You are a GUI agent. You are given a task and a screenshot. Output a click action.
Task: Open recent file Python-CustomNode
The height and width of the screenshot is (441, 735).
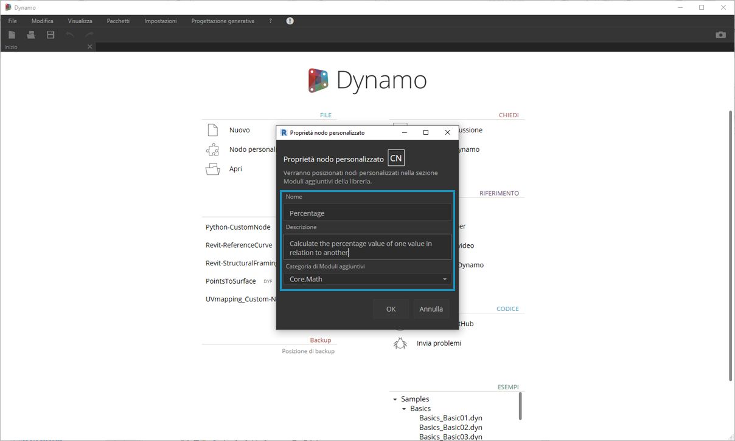point(238,227)
